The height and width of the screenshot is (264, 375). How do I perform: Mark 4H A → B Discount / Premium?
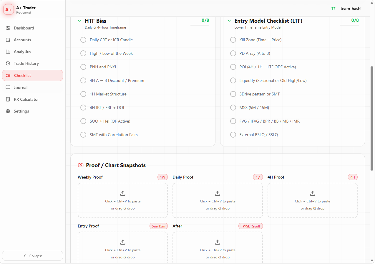coord(83,80)
